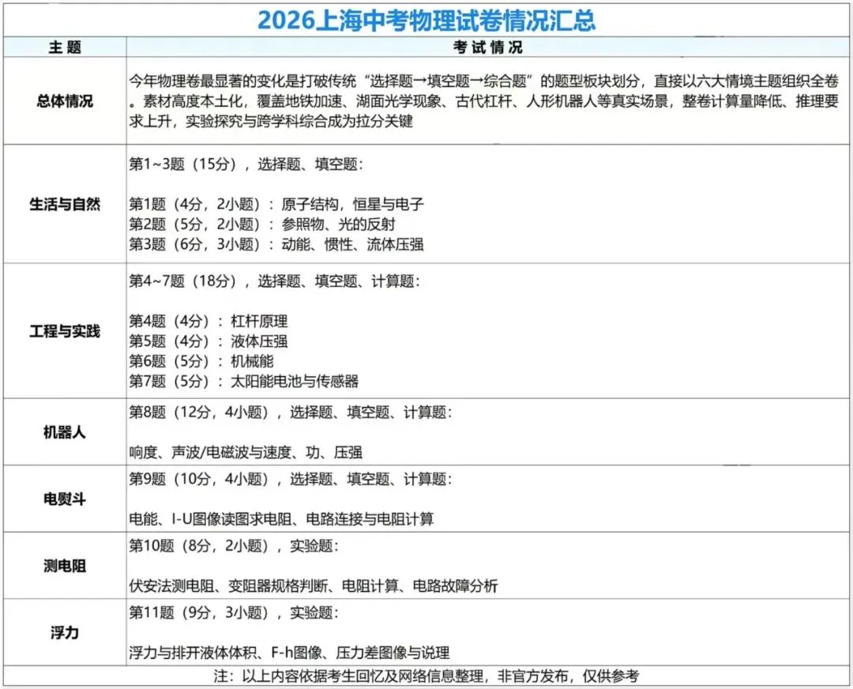Click the line 第6题 机械能
The height and width of the screenshot is (689, 853).
[x=201, y=361]
